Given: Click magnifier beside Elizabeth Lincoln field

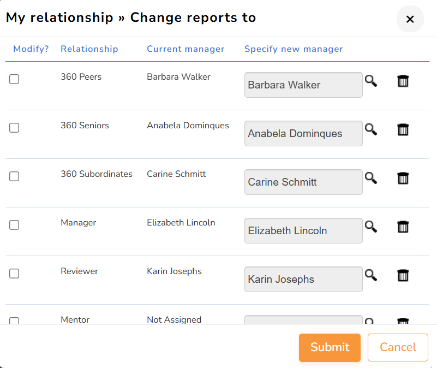Looking at the screenshot, I should click(x=371, y=227).
